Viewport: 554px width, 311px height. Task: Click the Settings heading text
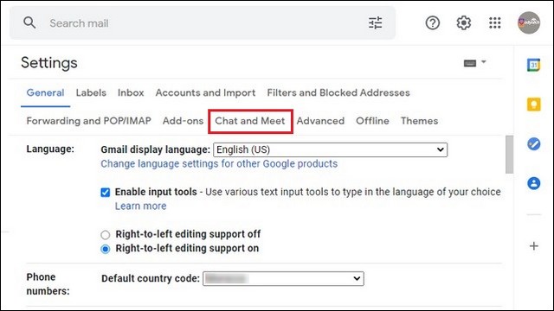tap(49, 63)
